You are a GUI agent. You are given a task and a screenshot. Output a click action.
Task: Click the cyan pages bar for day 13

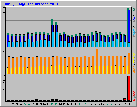point(57,39)
